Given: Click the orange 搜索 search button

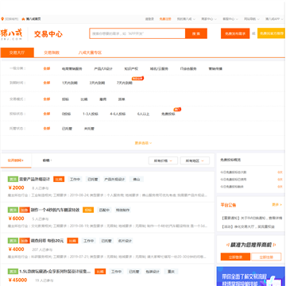Looking at the screenshot, I should pyautogui.click(x=196, y=33).
